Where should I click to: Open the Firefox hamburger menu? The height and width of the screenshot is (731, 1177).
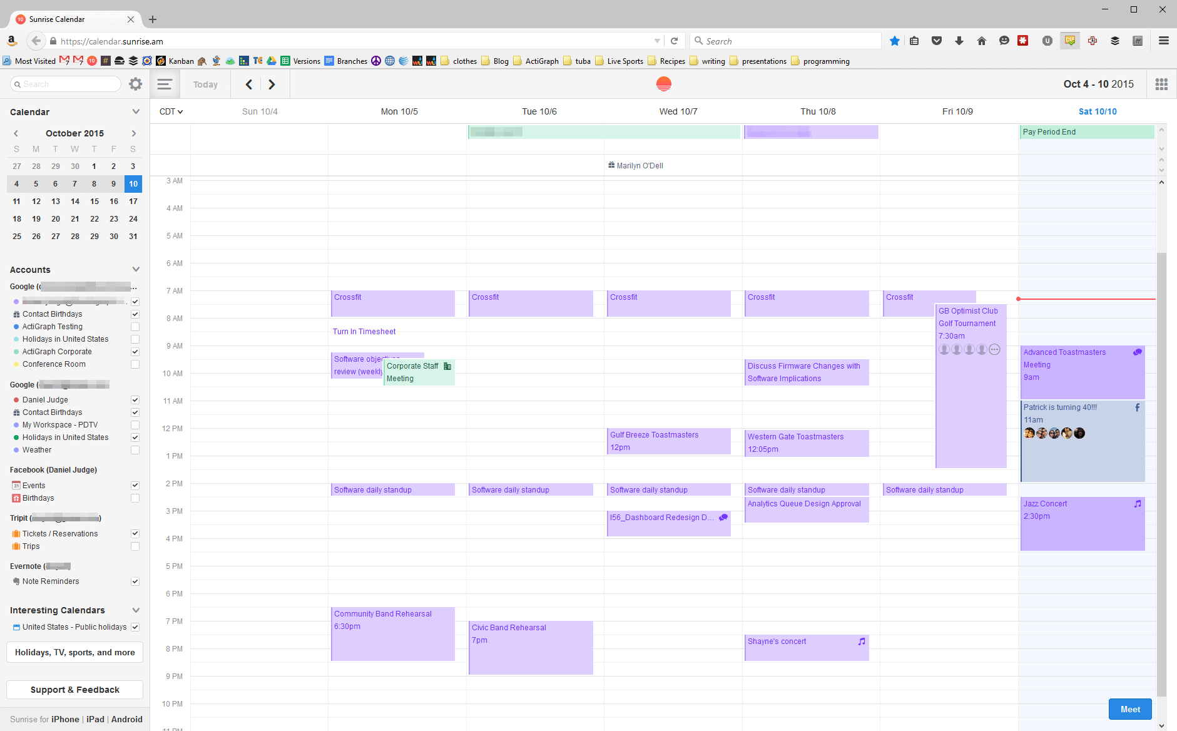click(x=1163, y=40)
